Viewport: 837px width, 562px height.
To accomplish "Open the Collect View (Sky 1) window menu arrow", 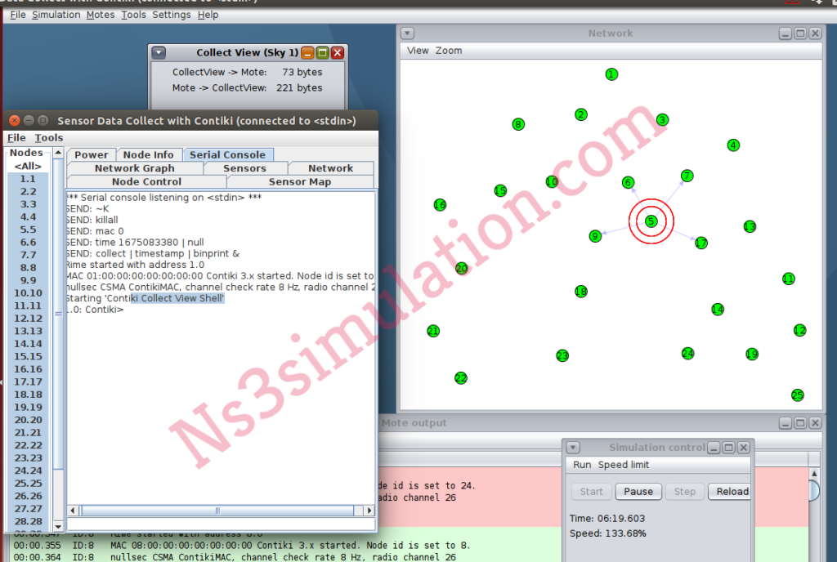I will 159,53.
